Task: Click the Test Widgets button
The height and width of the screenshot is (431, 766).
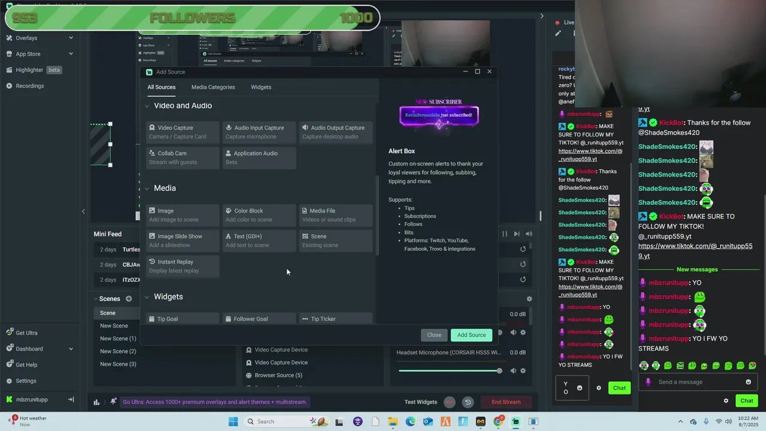Action: tap(421, 402)
